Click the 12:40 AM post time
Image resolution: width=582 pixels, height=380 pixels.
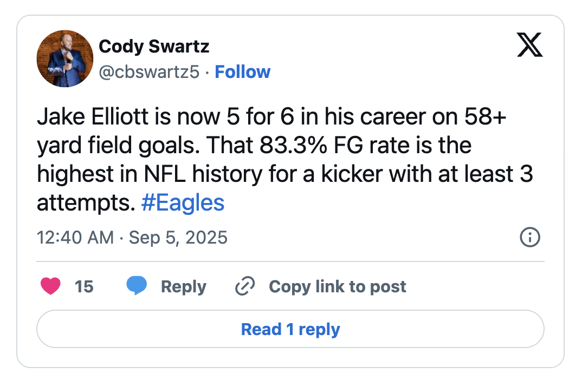75,238
